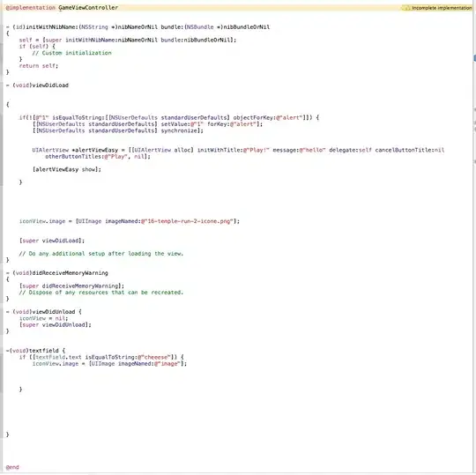
Task: Click the @end keyword
Action: tap(12, 467)
